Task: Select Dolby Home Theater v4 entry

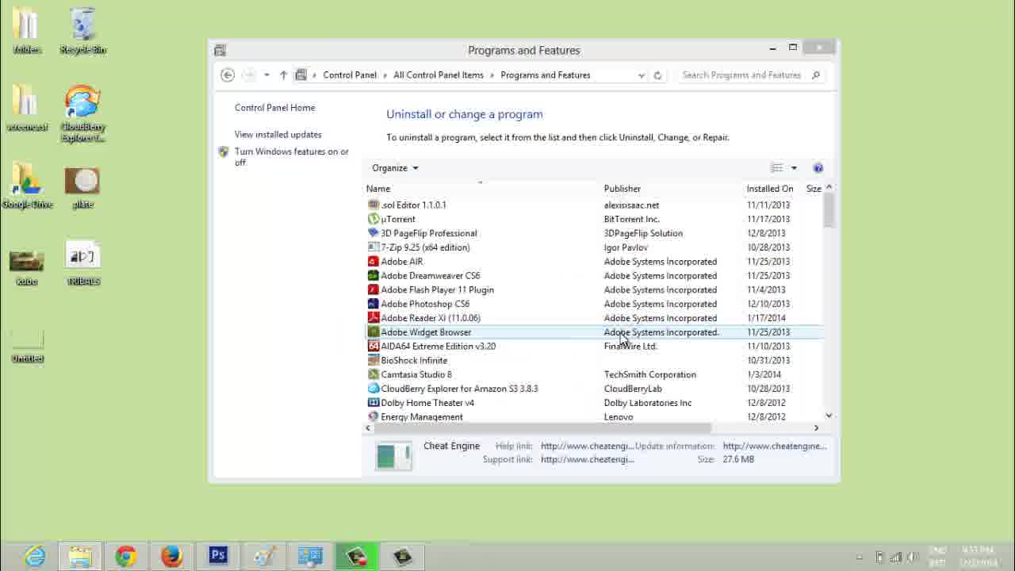Action: [593, 403]
